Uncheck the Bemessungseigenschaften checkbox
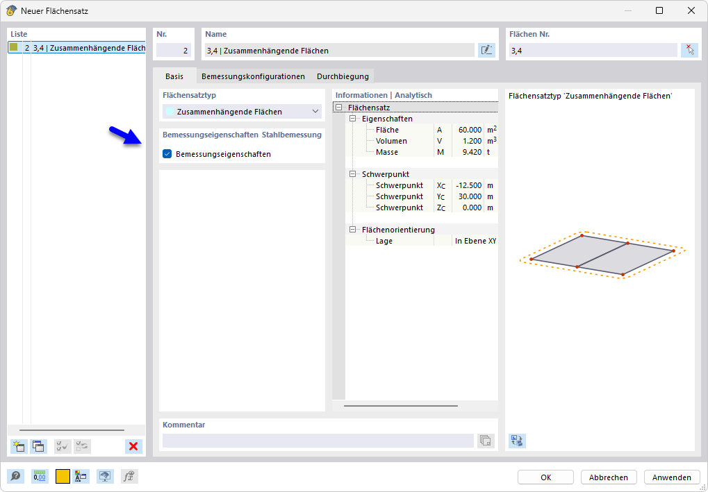Viewport: 708px width, 492px height. click(167, 154)
